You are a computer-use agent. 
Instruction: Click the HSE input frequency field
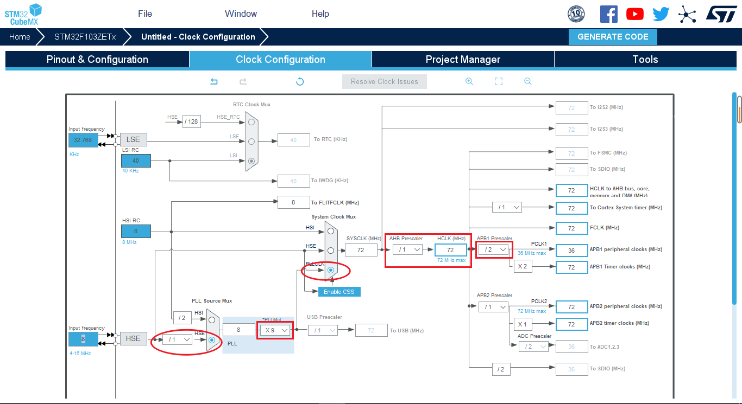point(83,339)
